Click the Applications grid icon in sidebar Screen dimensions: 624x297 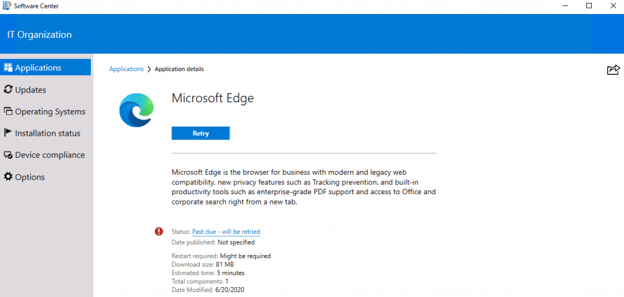[8, 67]
